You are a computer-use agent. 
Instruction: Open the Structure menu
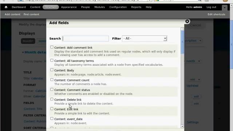[x=51, y=7]
